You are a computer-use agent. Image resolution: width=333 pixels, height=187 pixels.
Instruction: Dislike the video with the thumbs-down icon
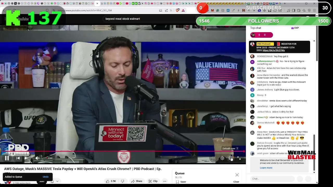[x=123, y=181]
